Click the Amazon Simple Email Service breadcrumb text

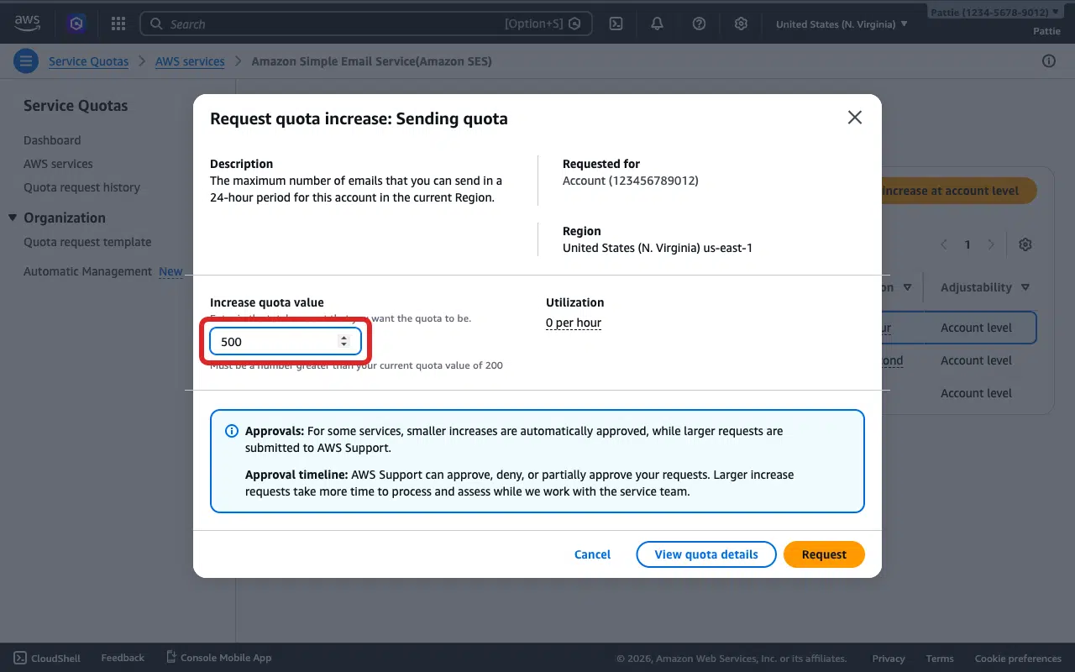tap(371, 61)
